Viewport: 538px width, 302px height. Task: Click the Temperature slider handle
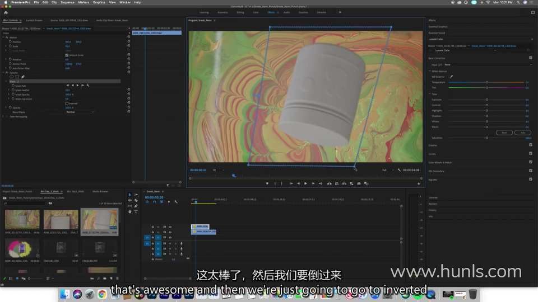coord(486,82)
